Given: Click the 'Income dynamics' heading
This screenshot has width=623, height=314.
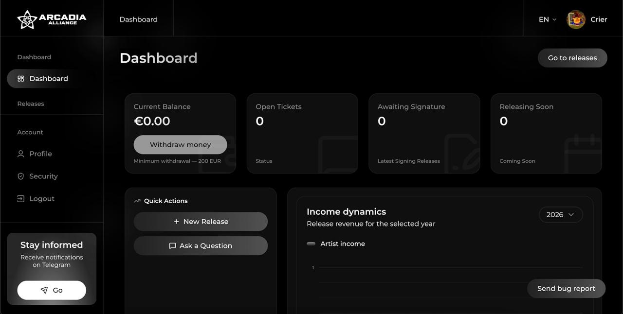Looking at the screenshot, I should click(x=346, y=211).
